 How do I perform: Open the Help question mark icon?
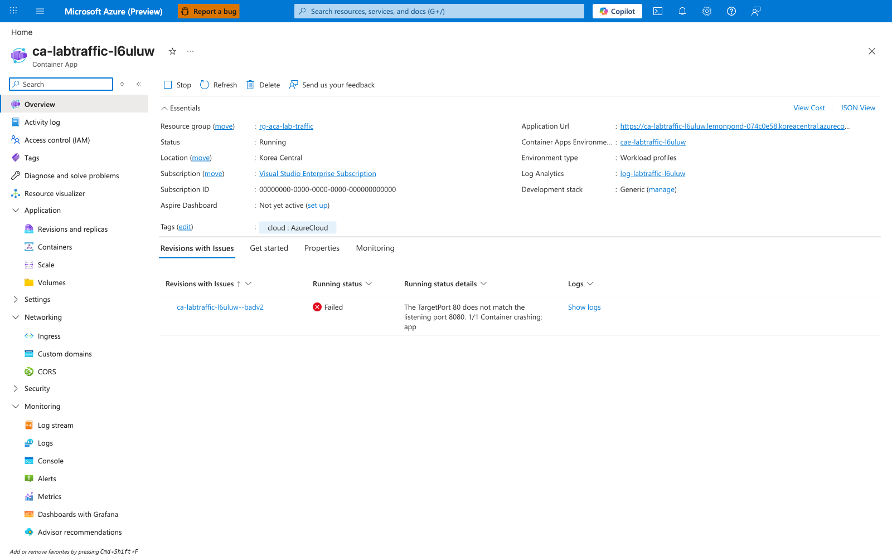coord(731,11)
